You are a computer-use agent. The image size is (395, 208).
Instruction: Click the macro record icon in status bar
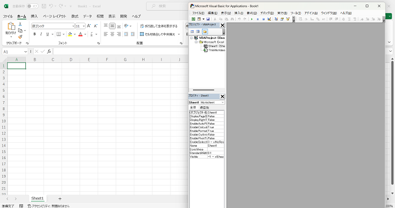coord(21,206)
